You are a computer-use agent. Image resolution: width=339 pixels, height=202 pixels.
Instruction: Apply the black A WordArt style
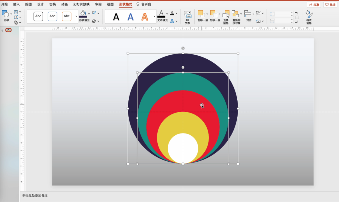[116, 17]
